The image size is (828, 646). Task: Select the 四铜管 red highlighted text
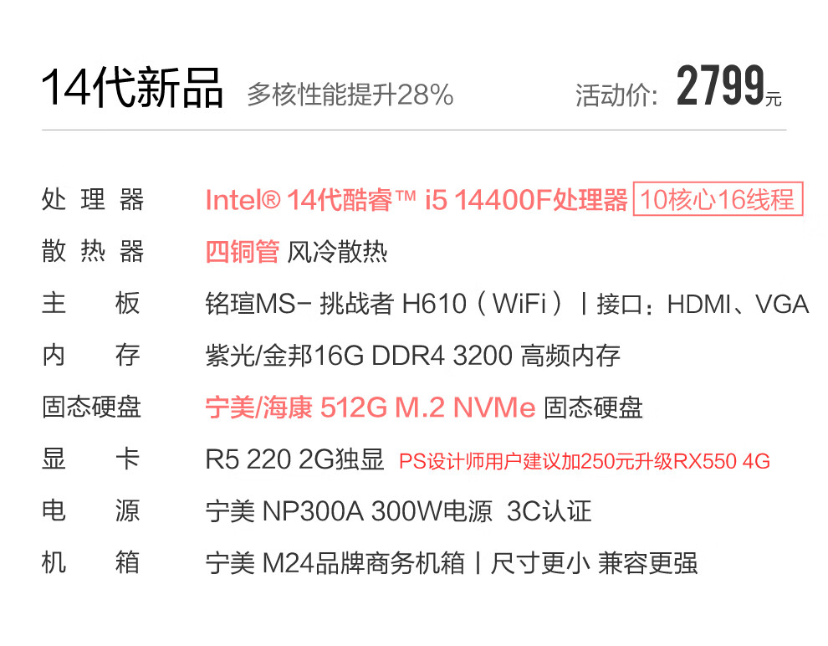coord(242,252)
